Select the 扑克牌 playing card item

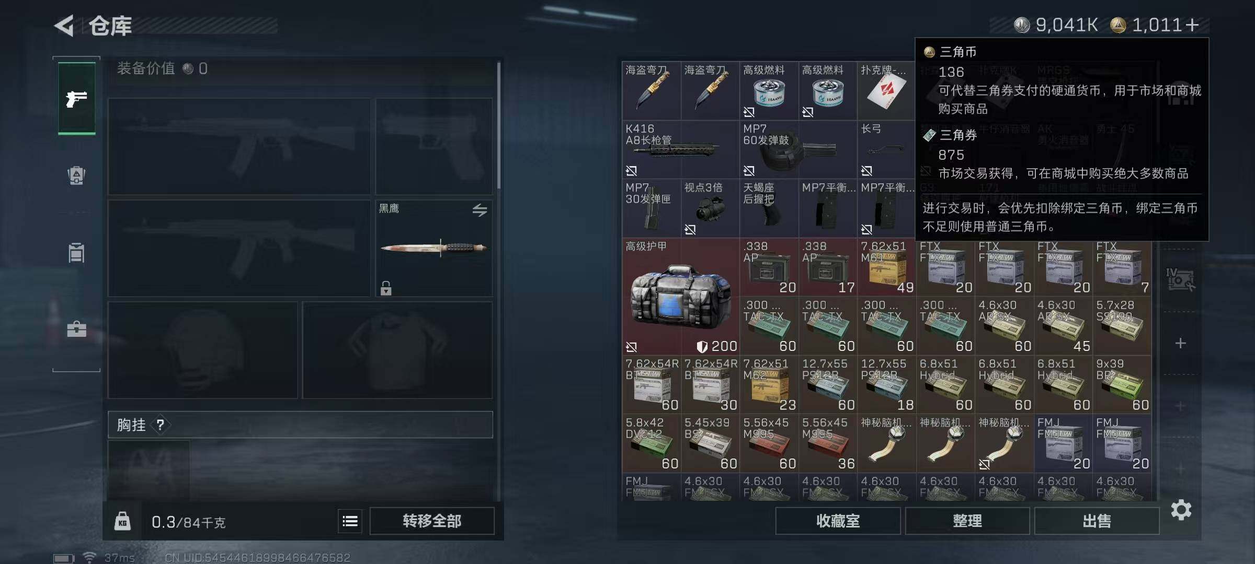click(886, 91)
